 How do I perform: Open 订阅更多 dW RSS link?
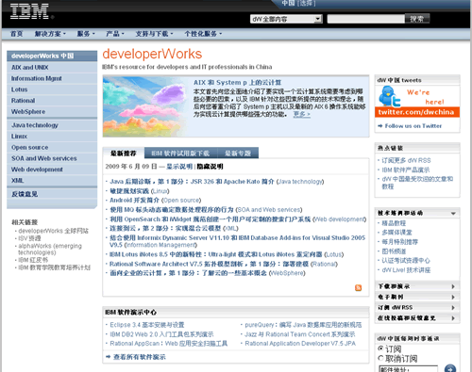pos(406,160)
